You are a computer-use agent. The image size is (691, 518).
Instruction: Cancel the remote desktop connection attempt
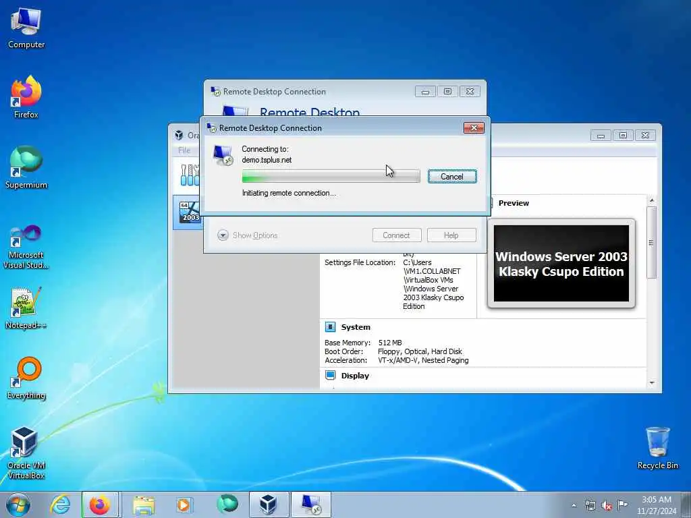pos(452,177)
